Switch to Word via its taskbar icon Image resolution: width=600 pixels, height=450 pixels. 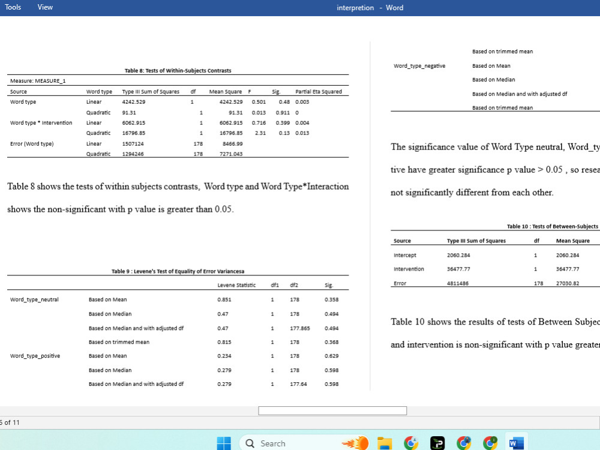pyautogui.click(x=517, y=443)
